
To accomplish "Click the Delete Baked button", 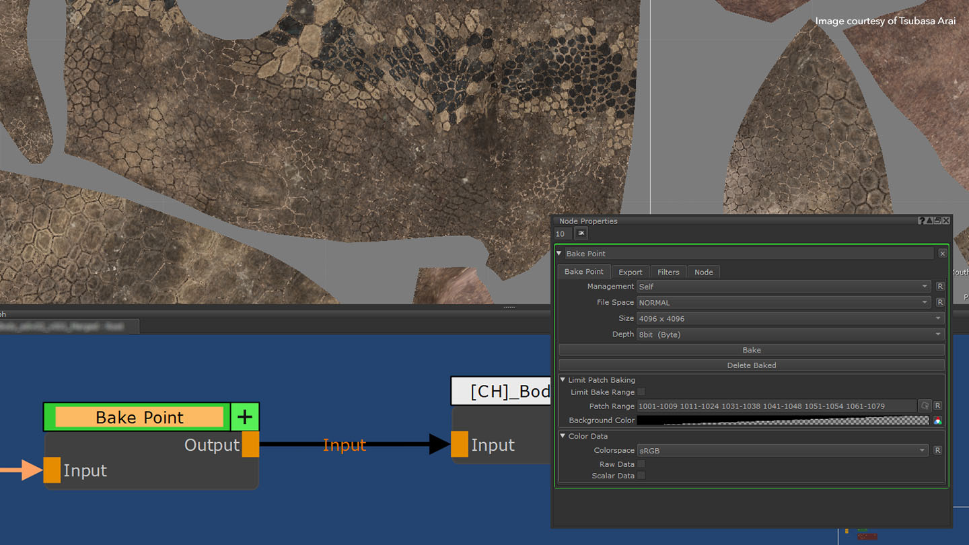I will (x=752, y=365).
